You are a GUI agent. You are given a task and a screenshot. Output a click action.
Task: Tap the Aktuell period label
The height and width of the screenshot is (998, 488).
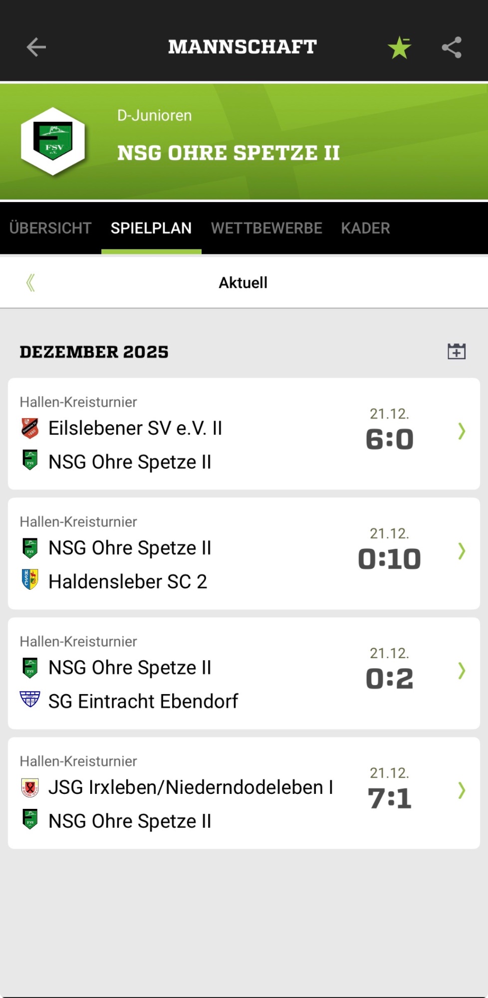click(x=243, y=282)
